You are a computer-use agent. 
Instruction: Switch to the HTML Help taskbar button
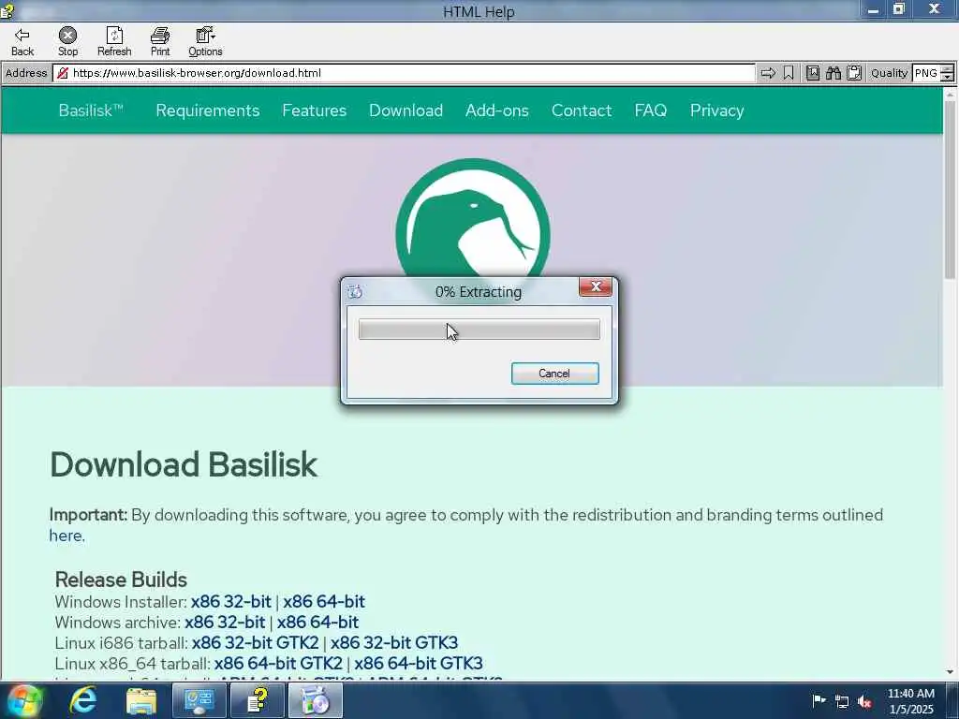click(258, 700)
